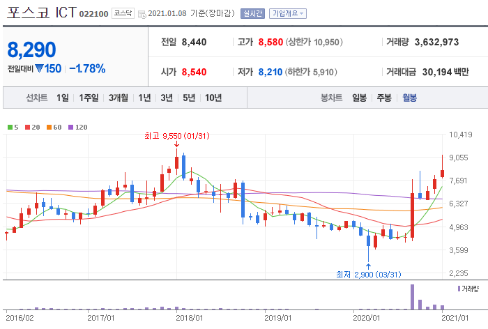
Task: Click the 최저 2,900 low price marker
Action: point(369,274)
